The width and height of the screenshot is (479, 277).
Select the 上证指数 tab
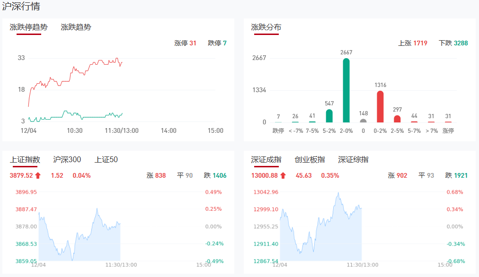tap(25, 160)
